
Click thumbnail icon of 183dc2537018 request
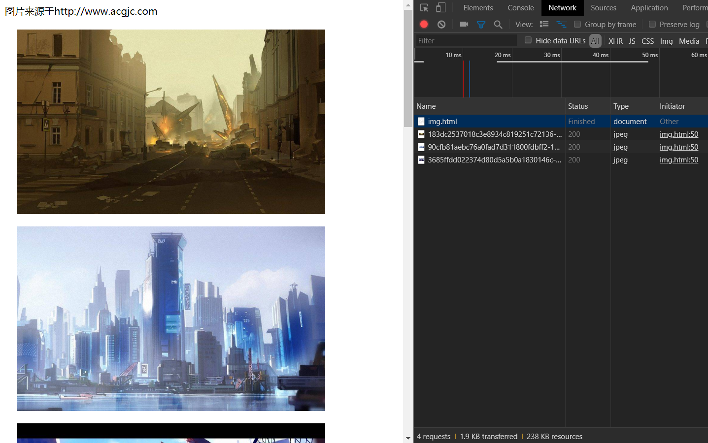421,134
